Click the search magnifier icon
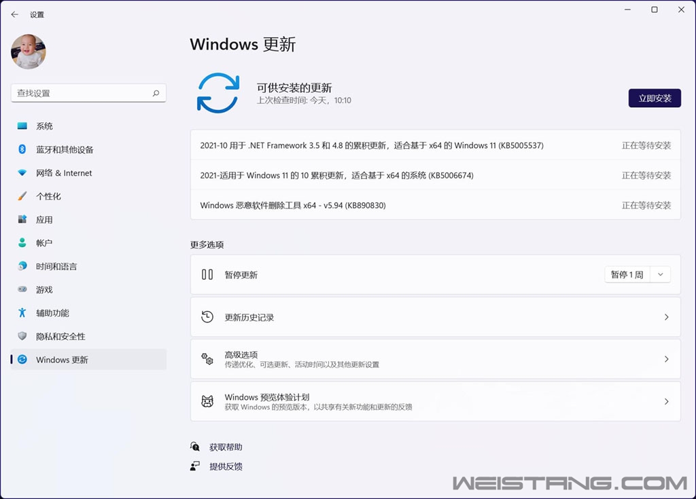 click(156, 93)
